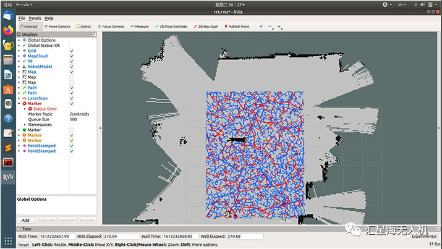The width and height of the screenshot is (442, 249).
Task: Choose the 2D Pose Estimate tool
Action: pos(171,27)
